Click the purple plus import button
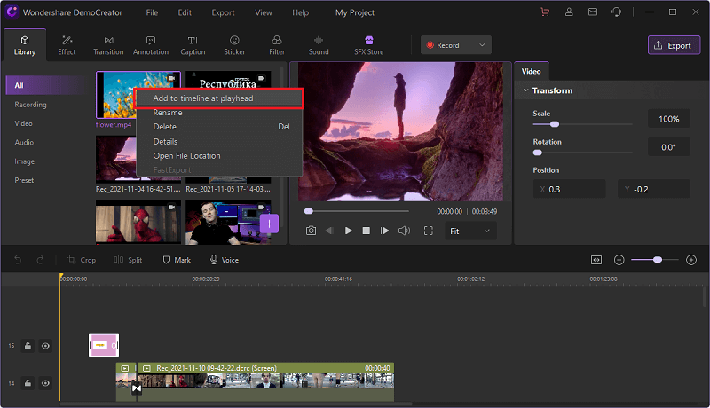The image size is (710, 408). click(x=269, y=224)
